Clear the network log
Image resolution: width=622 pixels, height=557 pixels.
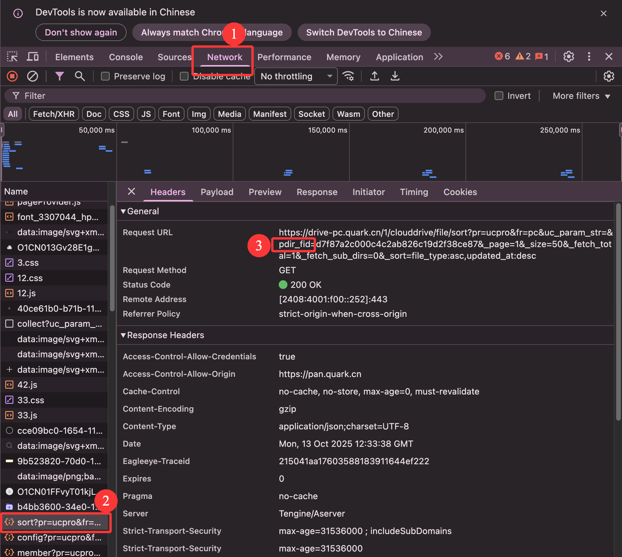coord(33,76)
